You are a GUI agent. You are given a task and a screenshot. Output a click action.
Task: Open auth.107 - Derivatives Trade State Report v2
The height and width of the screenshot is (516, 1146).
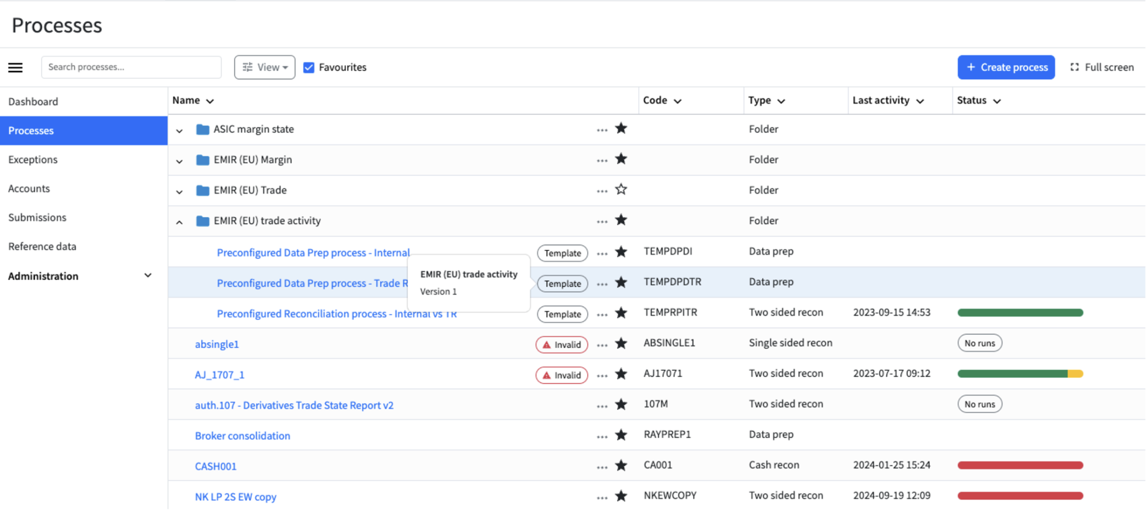pyautogui.click(x=294, y=405)
